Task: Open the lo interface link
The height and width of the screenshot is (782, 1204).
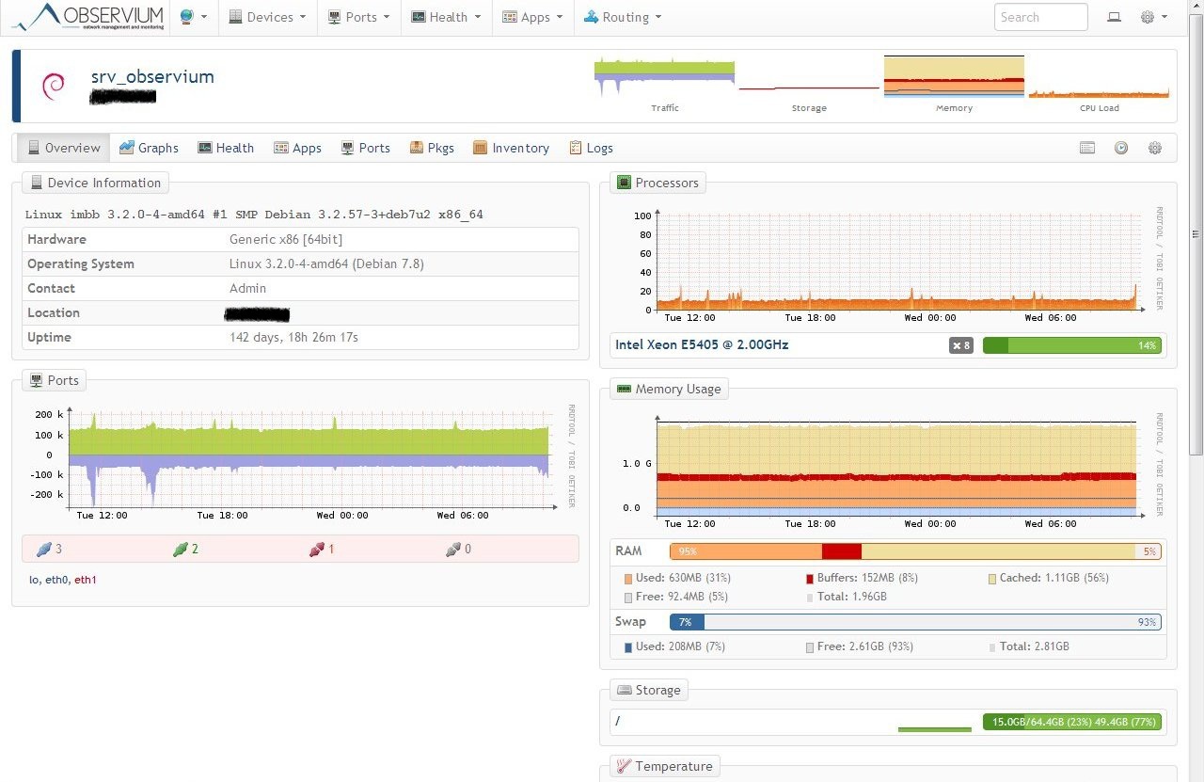Action: pos(34,580)
